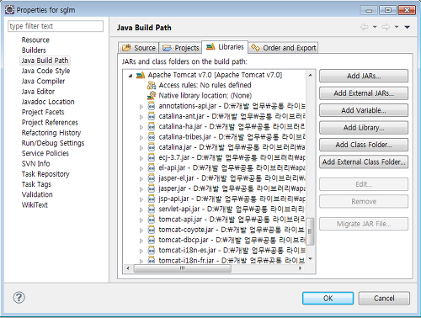Image resolution: width=421 pixels, height=318 pixels.
Task: Dismiss dialog with Cancel button
Action: [384, 298]
